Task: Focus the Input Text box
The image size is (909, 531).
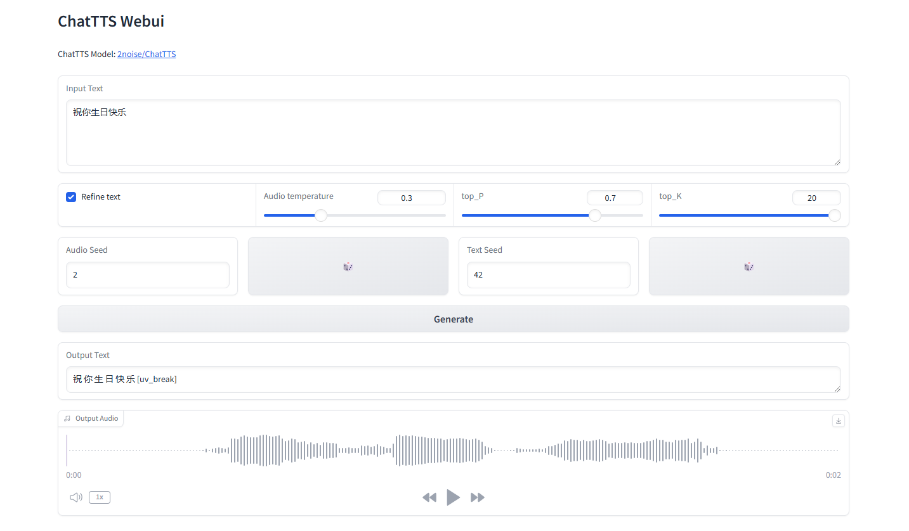Action: click(x=453, y=133)
